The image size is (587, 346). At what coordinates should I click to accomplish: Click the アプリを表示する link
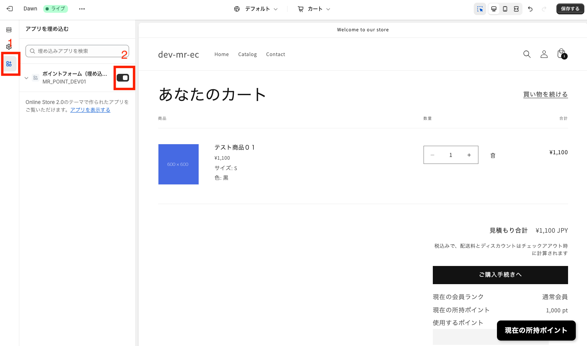pyautogui.click(x=90, y=110)
